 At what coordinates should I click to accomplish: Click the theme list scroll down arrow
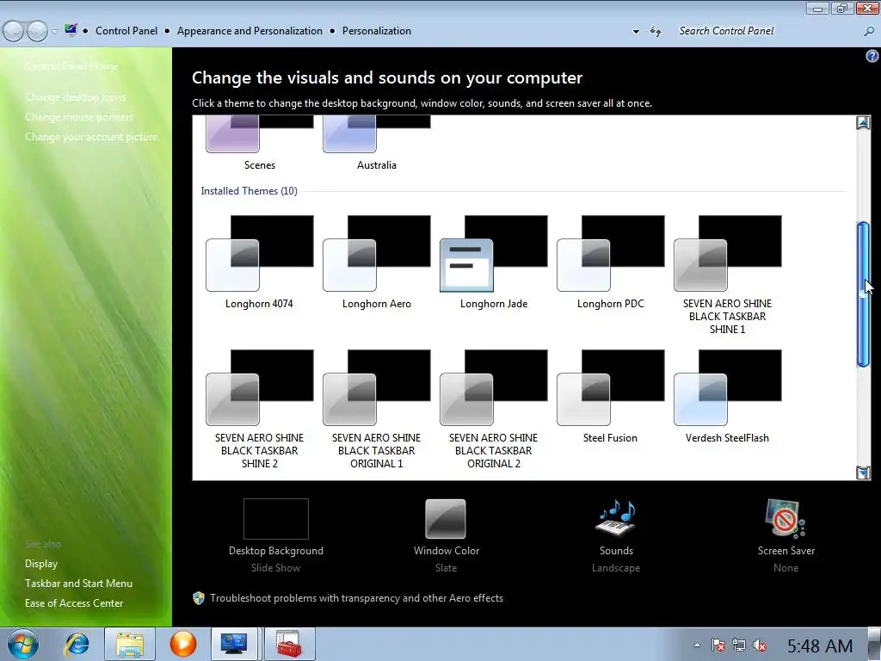(863, 473)
